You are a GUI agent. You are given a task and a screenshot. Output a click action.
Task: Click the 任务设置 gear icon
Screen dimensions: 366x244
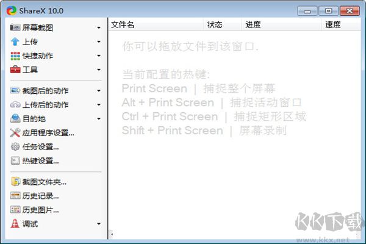(x=15, y=146)
